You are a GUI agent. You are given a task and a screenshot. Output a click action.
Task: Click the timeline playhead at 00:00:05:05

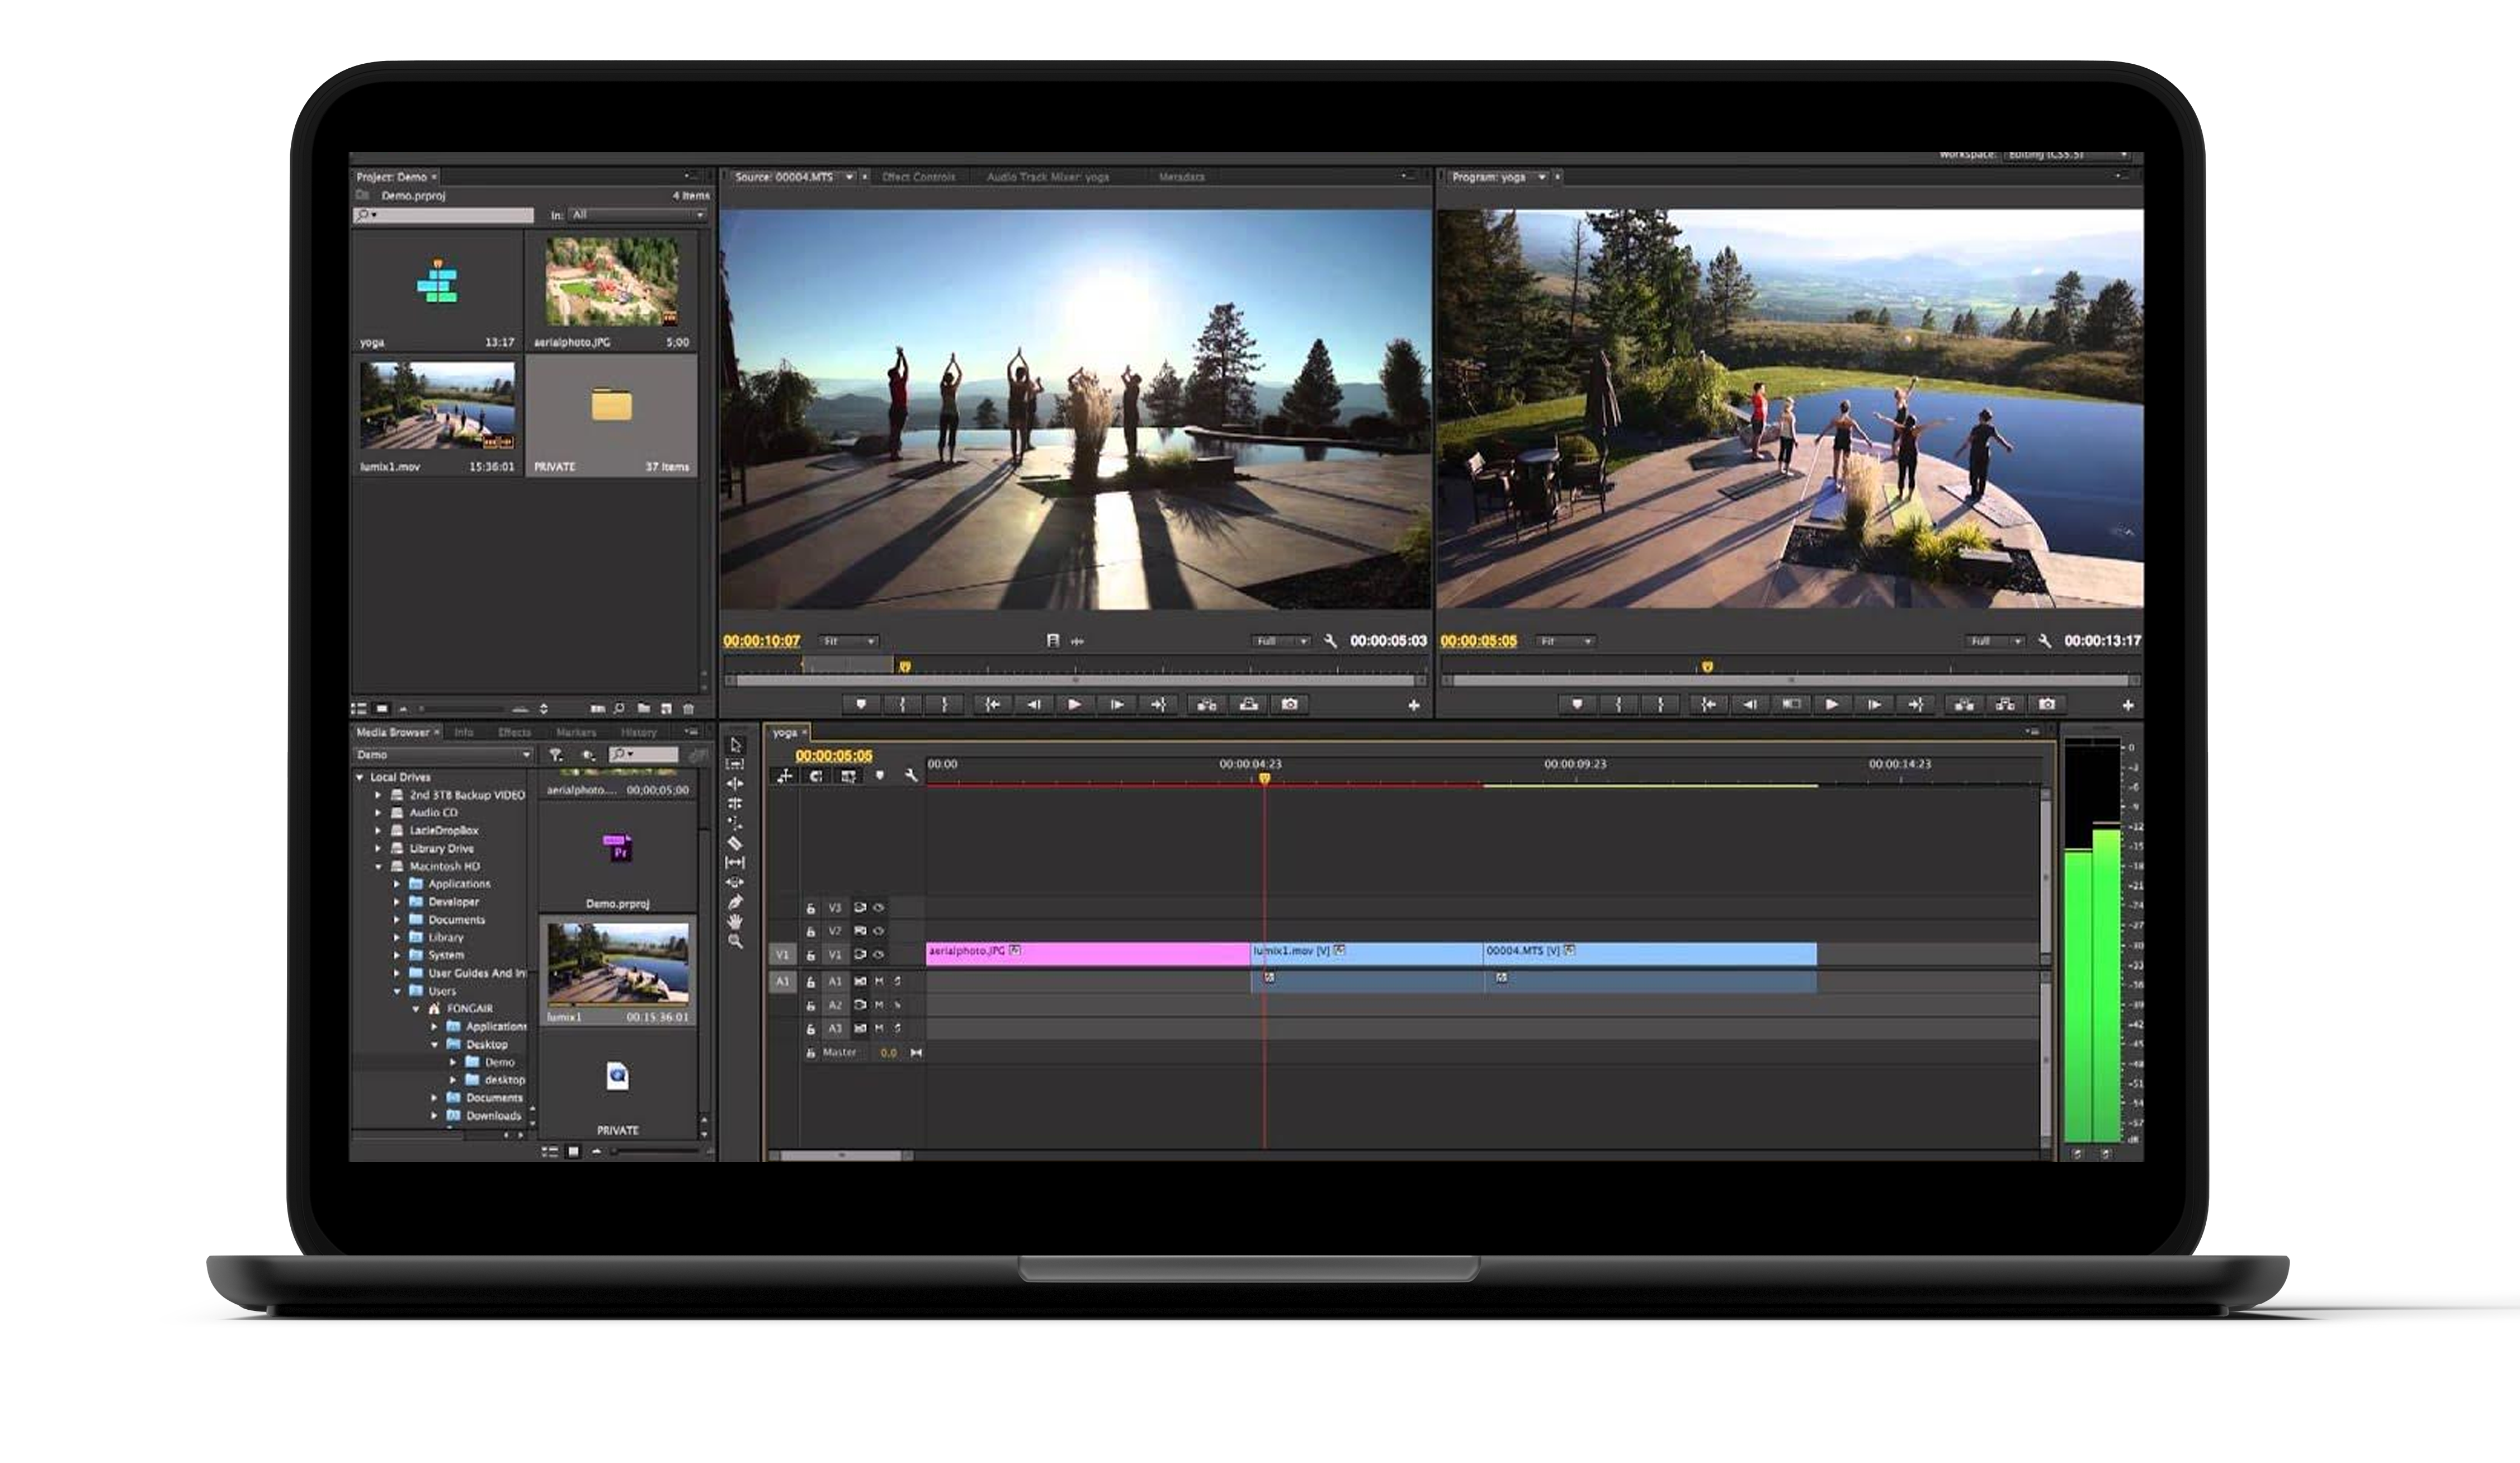coord(1264,778)
